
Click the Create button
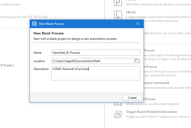[132, 98]
